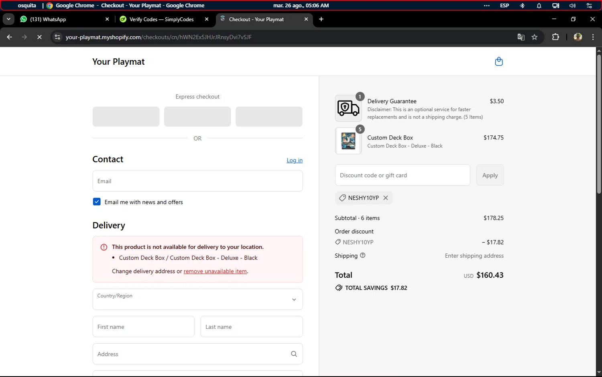Screen dimensions: 602x377
Task: Open the system volume icon
Action: click(572, 6)
